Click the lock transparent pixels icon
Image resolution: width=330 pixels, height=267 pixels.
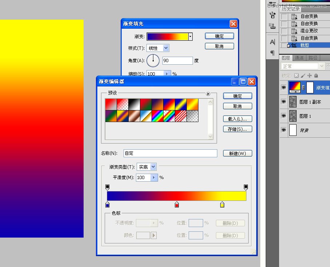click(x=297, y=76)
